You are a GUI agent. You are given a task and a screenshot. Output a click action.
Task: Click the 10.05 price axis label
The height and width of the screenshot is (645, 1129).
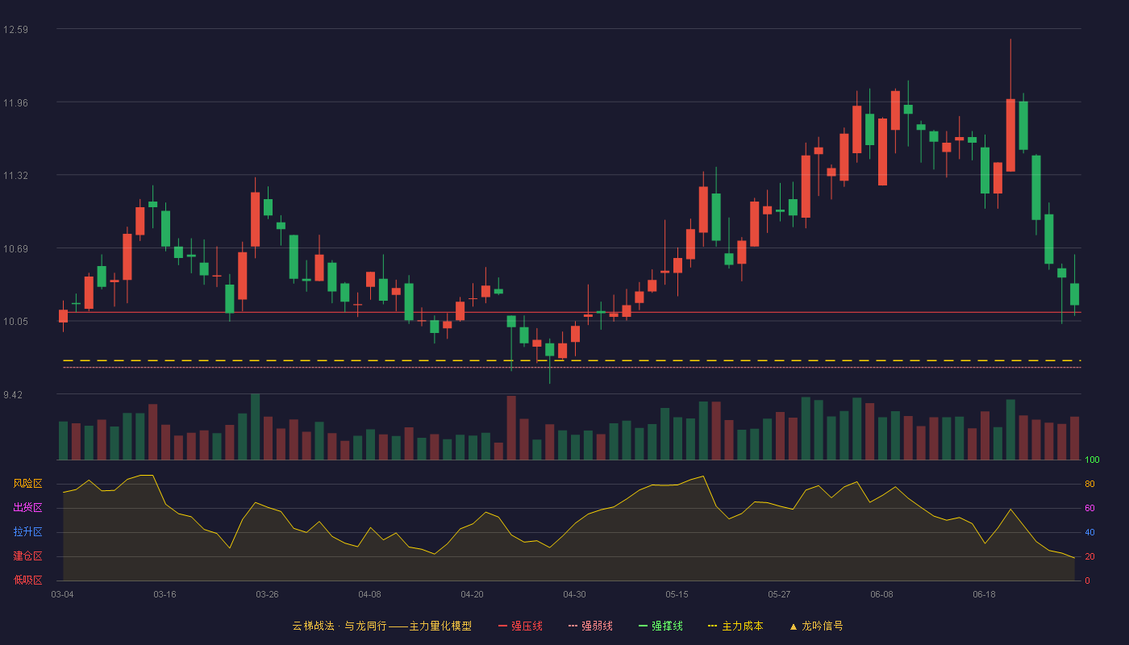15,322
